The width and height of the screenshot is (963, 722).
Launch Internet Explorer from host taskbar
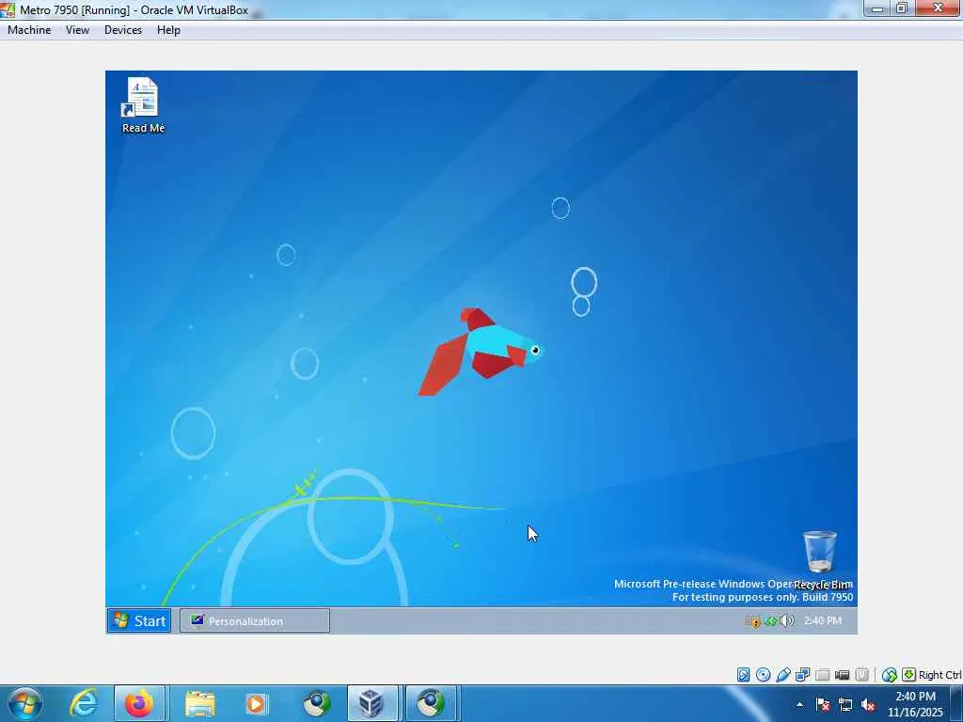coord(84,703)
